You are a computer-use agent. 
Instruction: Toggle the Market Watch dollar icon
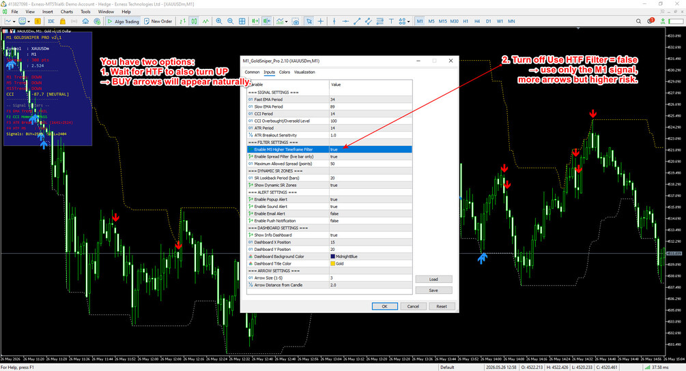(38, 21)
